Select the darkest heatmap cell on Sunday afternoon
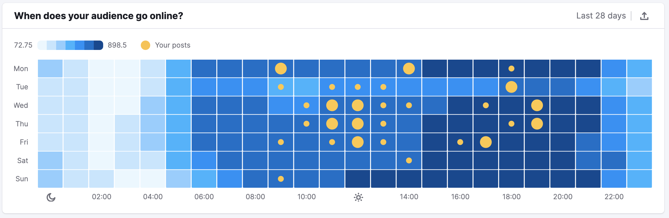Screen dimensions: 669x218 click(383, 178)
